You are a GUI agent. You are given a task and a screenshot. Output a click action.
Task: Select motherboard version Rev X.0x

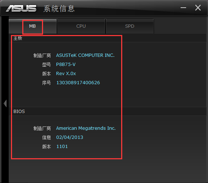66,74
